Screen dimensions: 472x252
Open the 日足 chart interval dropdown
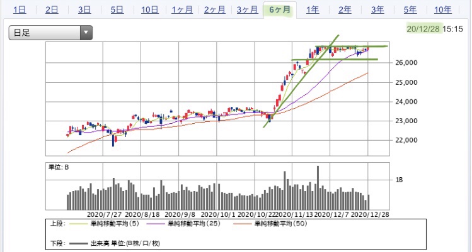[x=50, y=33]
